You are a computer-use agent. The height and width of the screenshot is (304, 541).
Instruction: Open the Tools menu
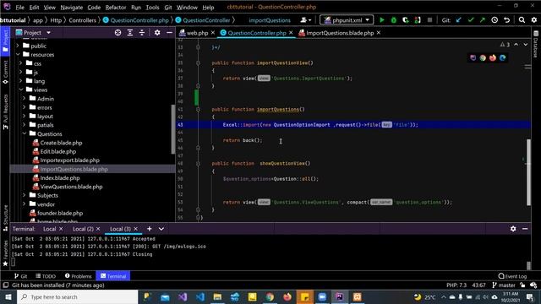pos(152,7)
